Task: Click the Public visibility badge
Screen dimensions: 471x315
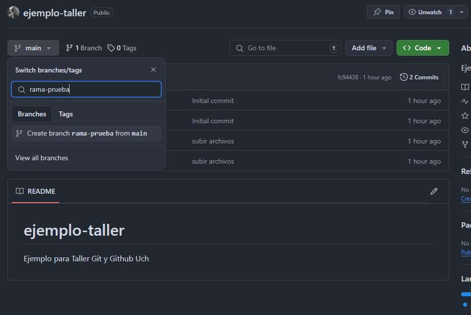Action: click(102, 13)
